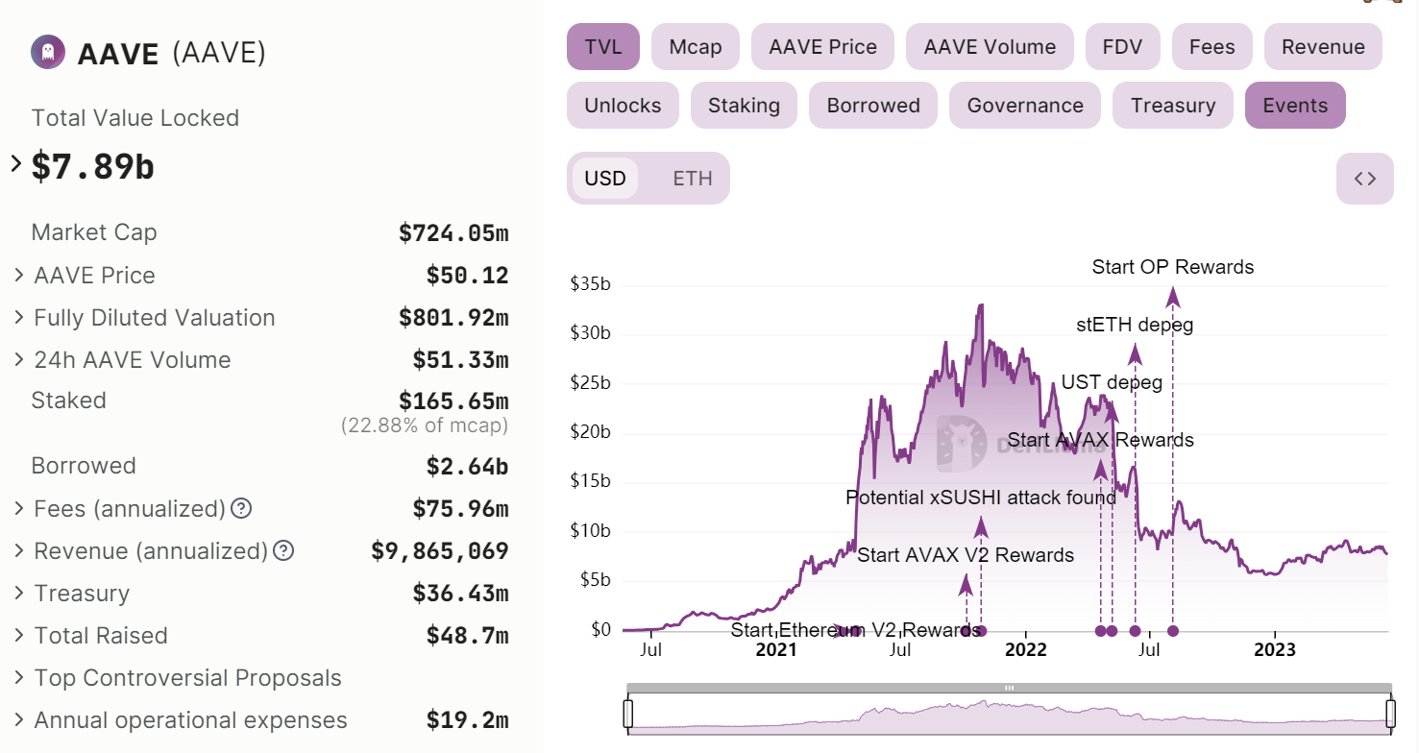Expand the Treasury breakdown
1419x753 pixels.
tap(18, 594)
